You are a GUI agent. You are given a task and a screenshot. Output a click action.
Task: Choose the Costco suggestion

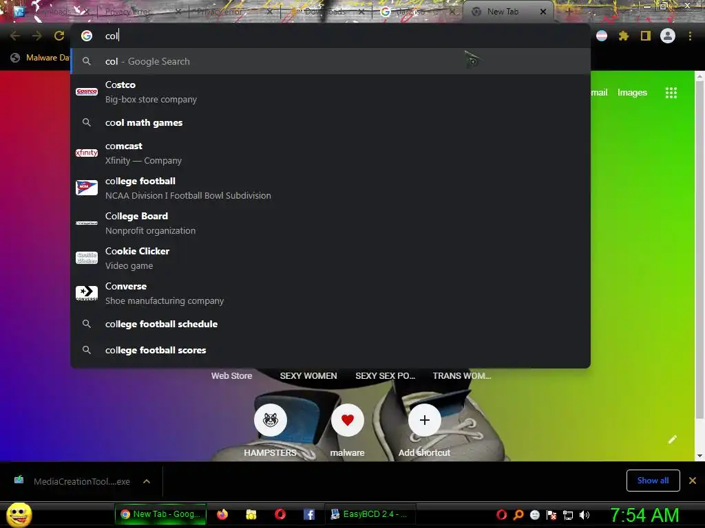pos(330,92)
